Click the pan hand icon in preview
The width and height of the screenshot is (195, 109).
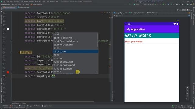tap(187, 88)
